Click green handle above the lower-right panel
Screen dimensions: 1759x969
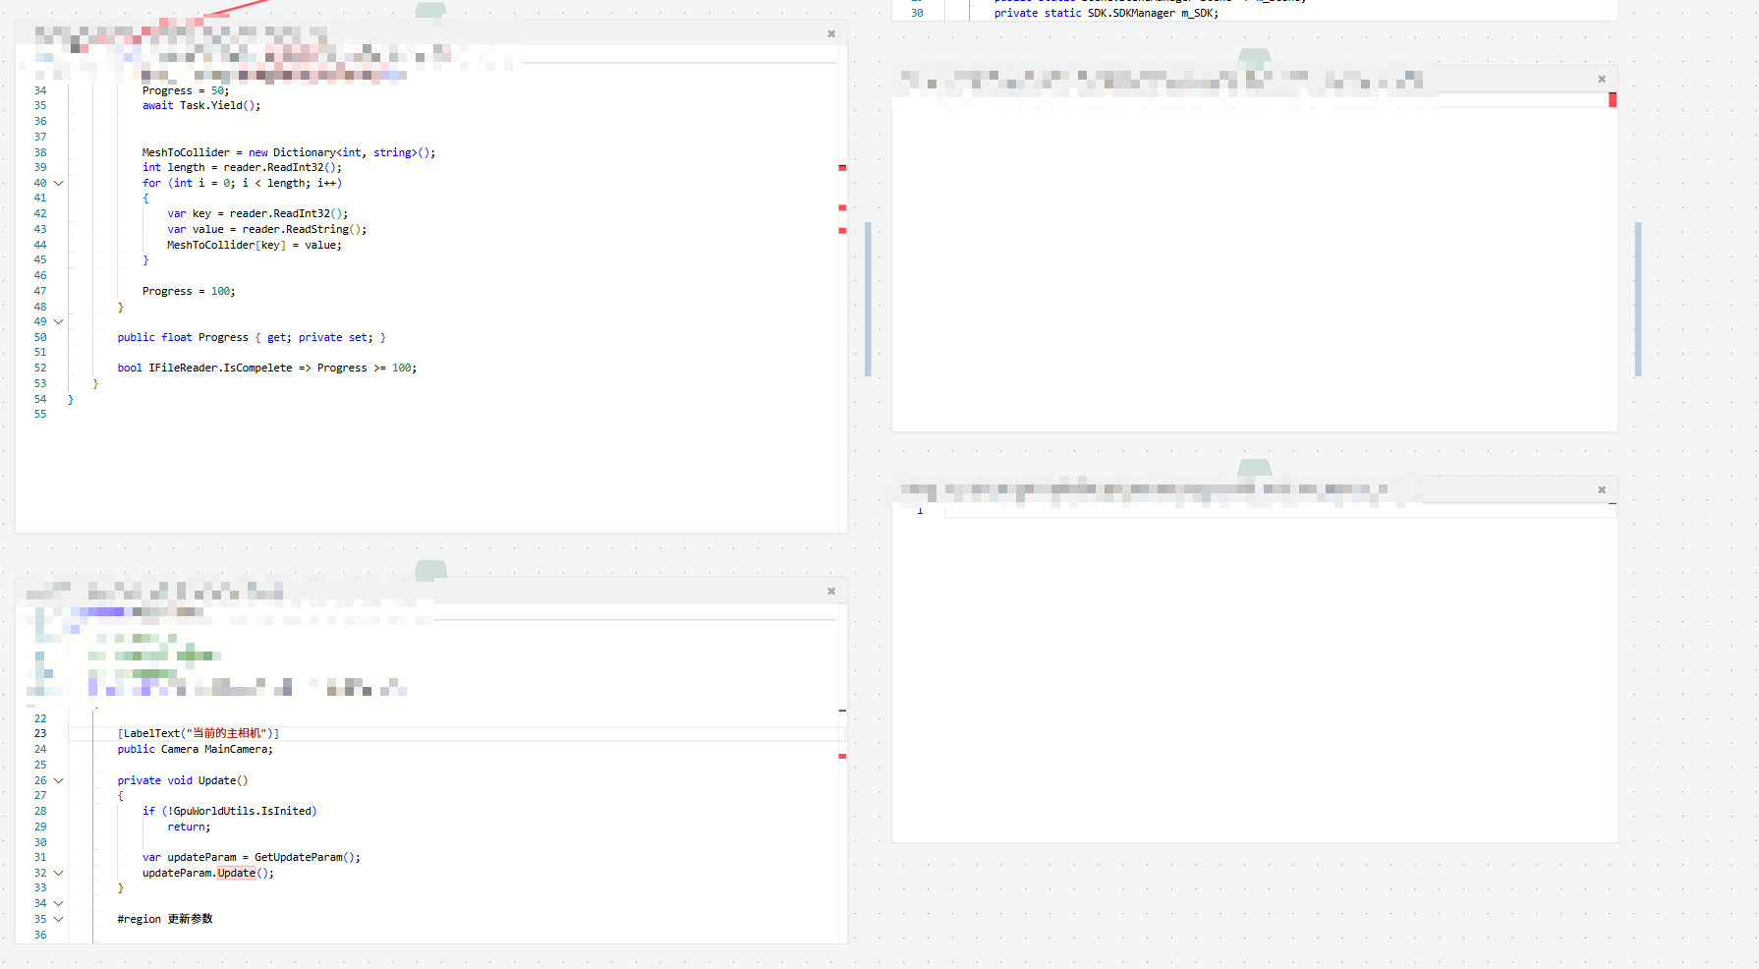(1254, 467)
